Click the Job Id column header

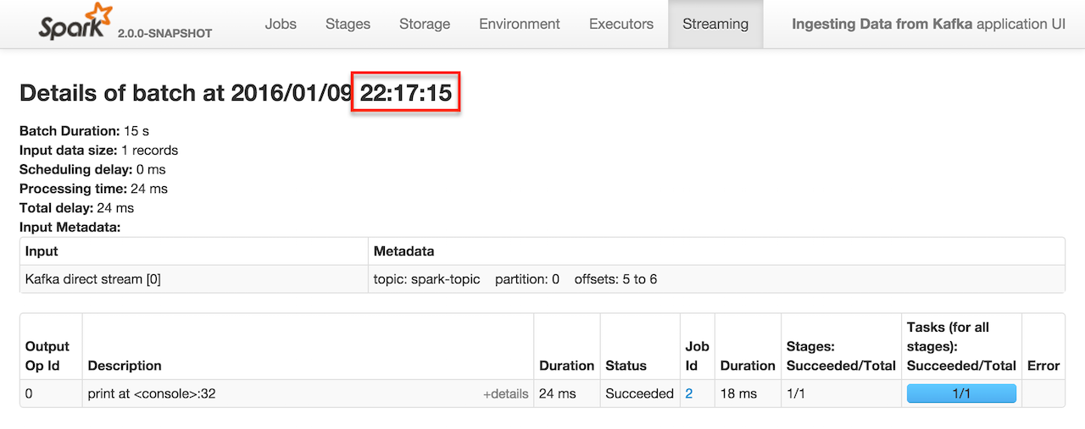click(x=697, y=355)
